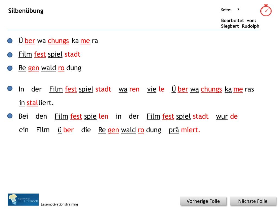Screen dimensions: 278x209
Task: Click the word 'Bei'
Action: coord(23,116)
